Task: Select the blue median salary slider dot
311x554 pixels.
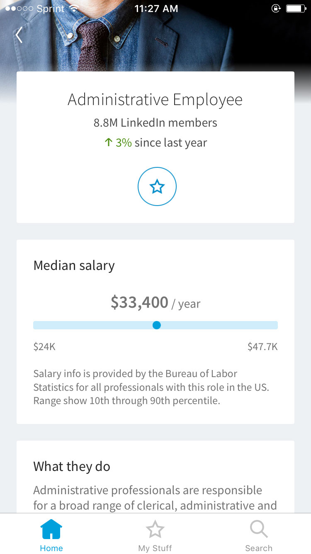Action: tap(156, 325)
